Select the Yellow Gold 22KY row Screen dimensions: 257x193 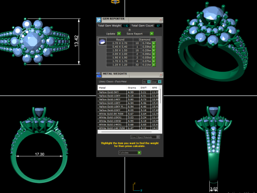128,110
